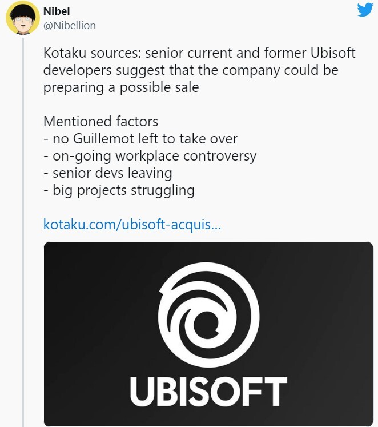The width and height of the screenshot is (378, 427).
Task: Click the Ubisoft swirl logo
Action: [208, 314]
